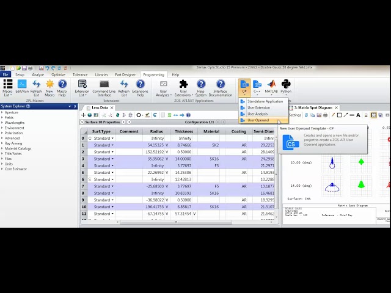Select material cell SK2
Image resolution: width=391 pixels, height=293 pixels.
(x=211, y=145)
